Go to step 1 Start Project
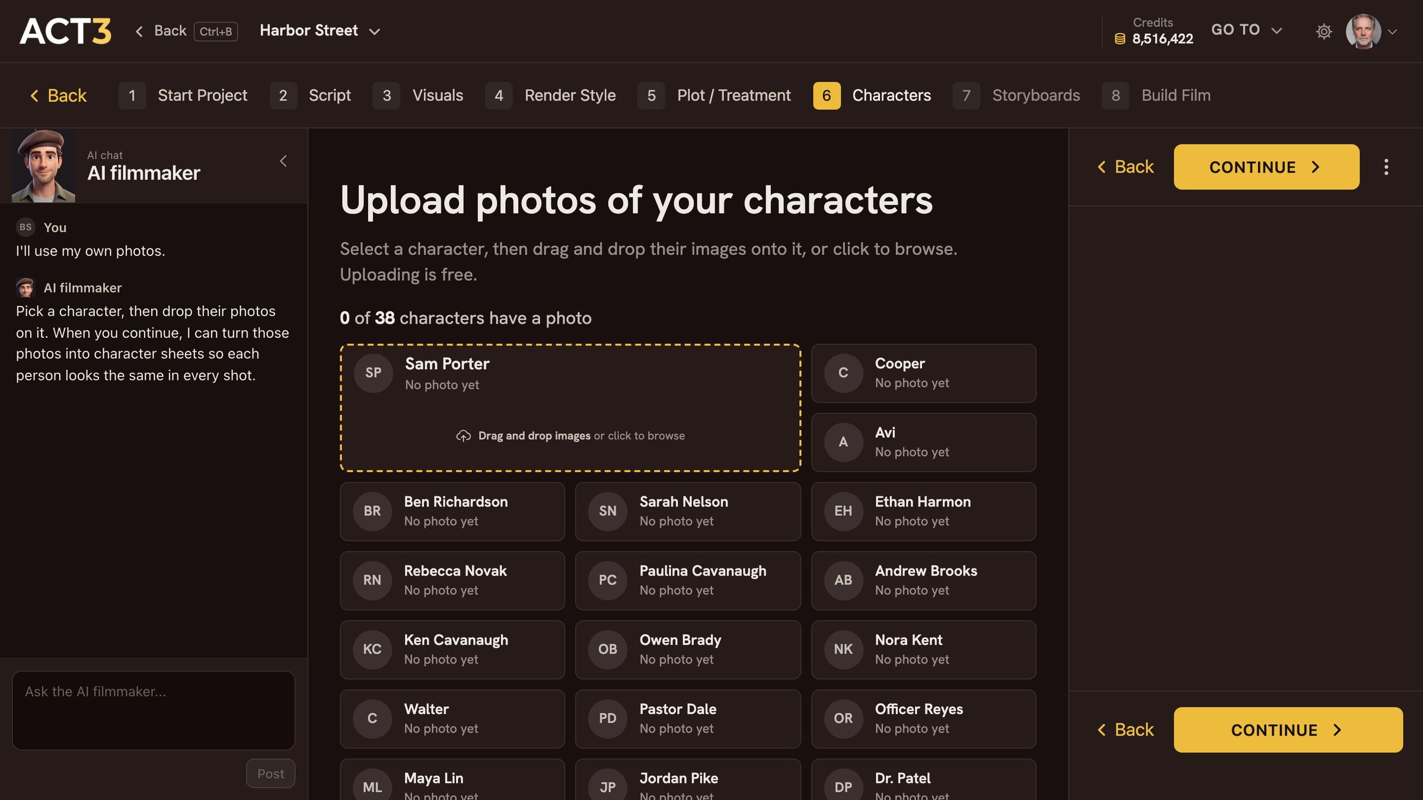The image size is (1423, 800). [183, 95]
